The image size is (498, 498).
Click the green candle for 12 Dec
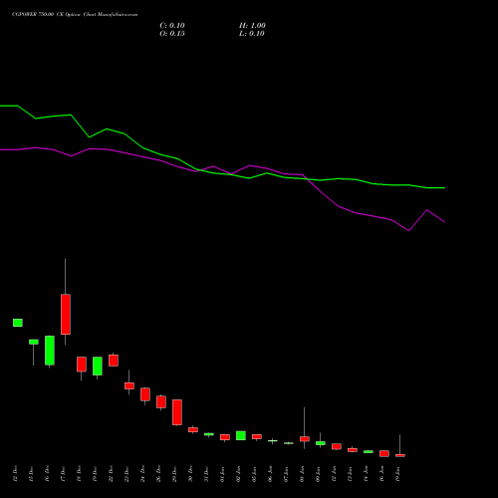coord(18,323)
